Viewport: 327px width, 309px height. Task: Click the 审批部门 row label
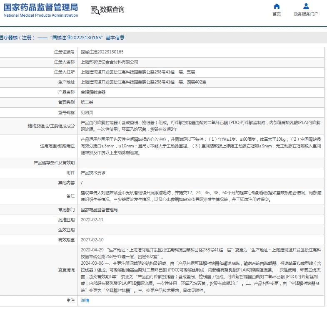coord(66,210)
